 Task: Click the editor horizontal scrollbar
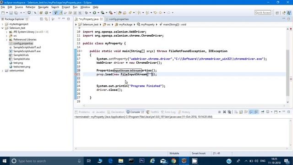tap(184, 105)
